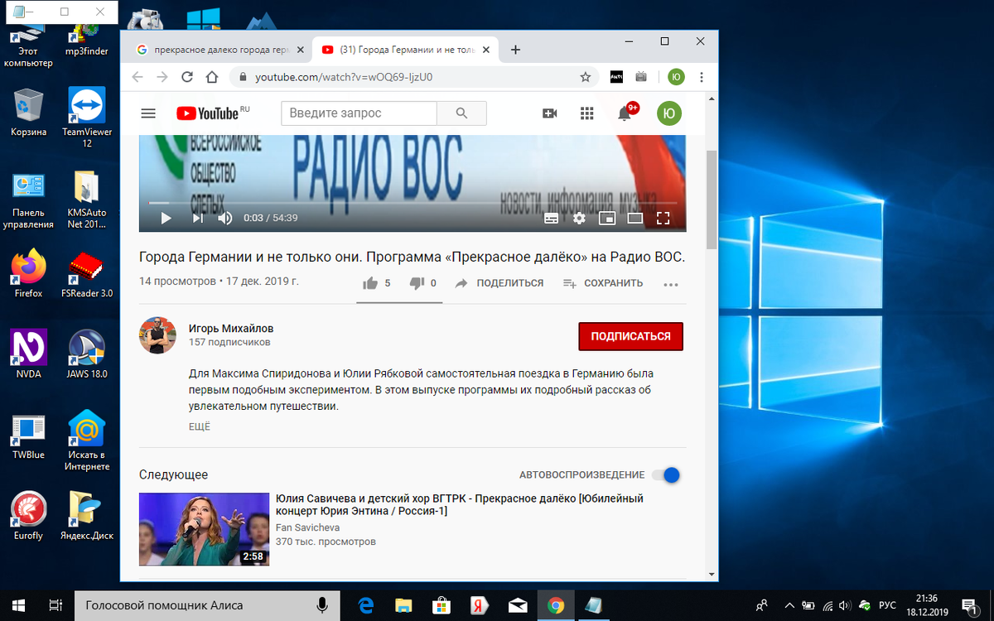Activate the Алиса microphone icon
This screenshot has height=621, width=994.
click(322, 605)
